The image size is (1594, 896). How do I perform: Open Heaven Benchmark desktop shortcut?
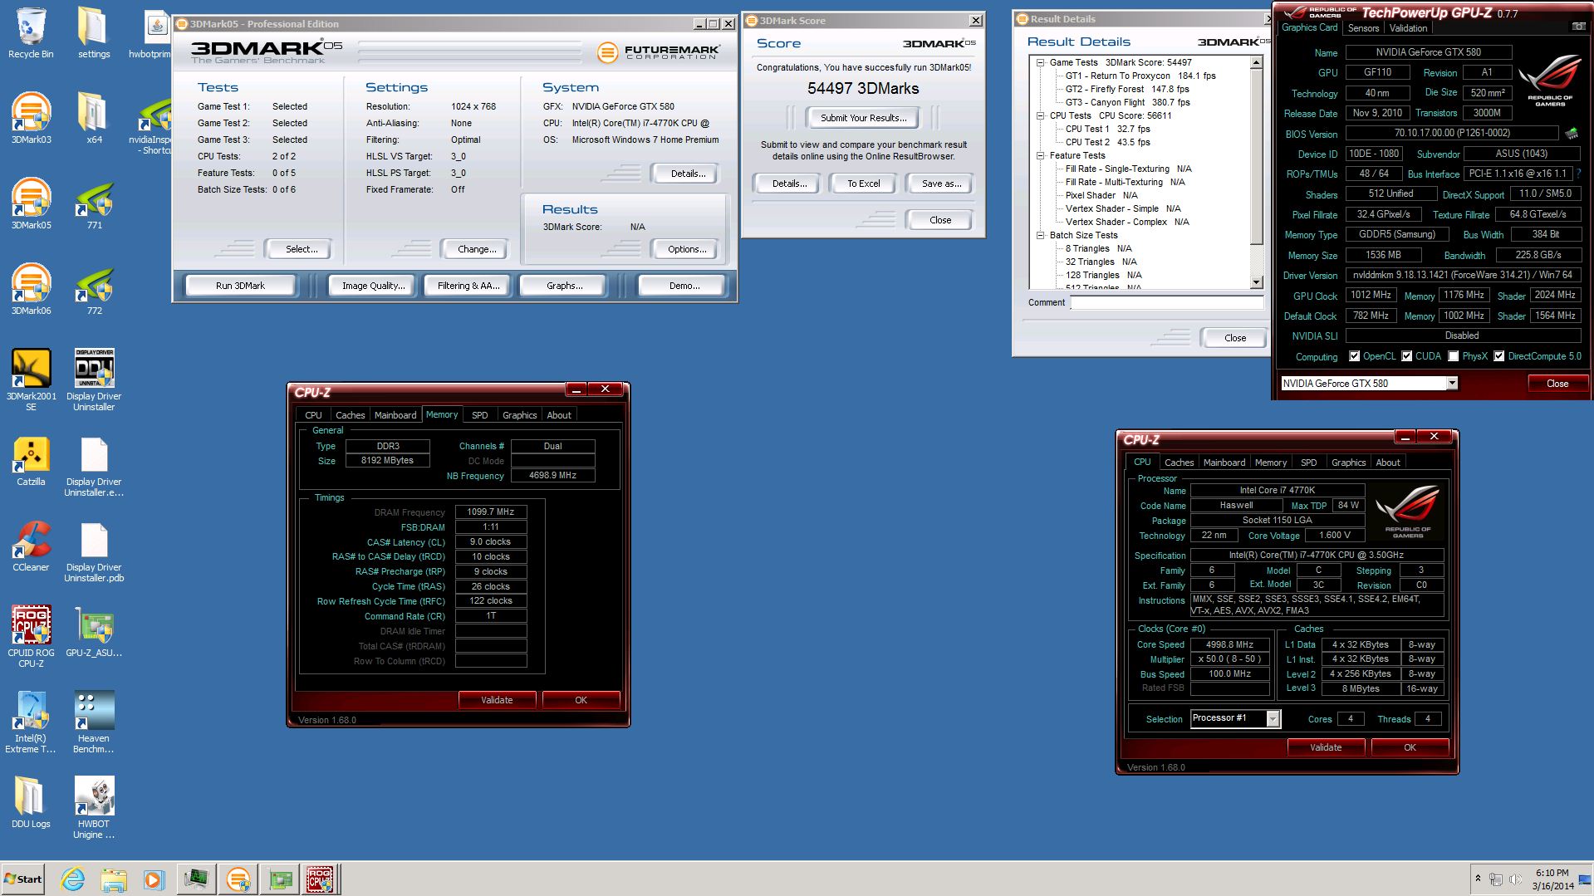pos(94,722)
